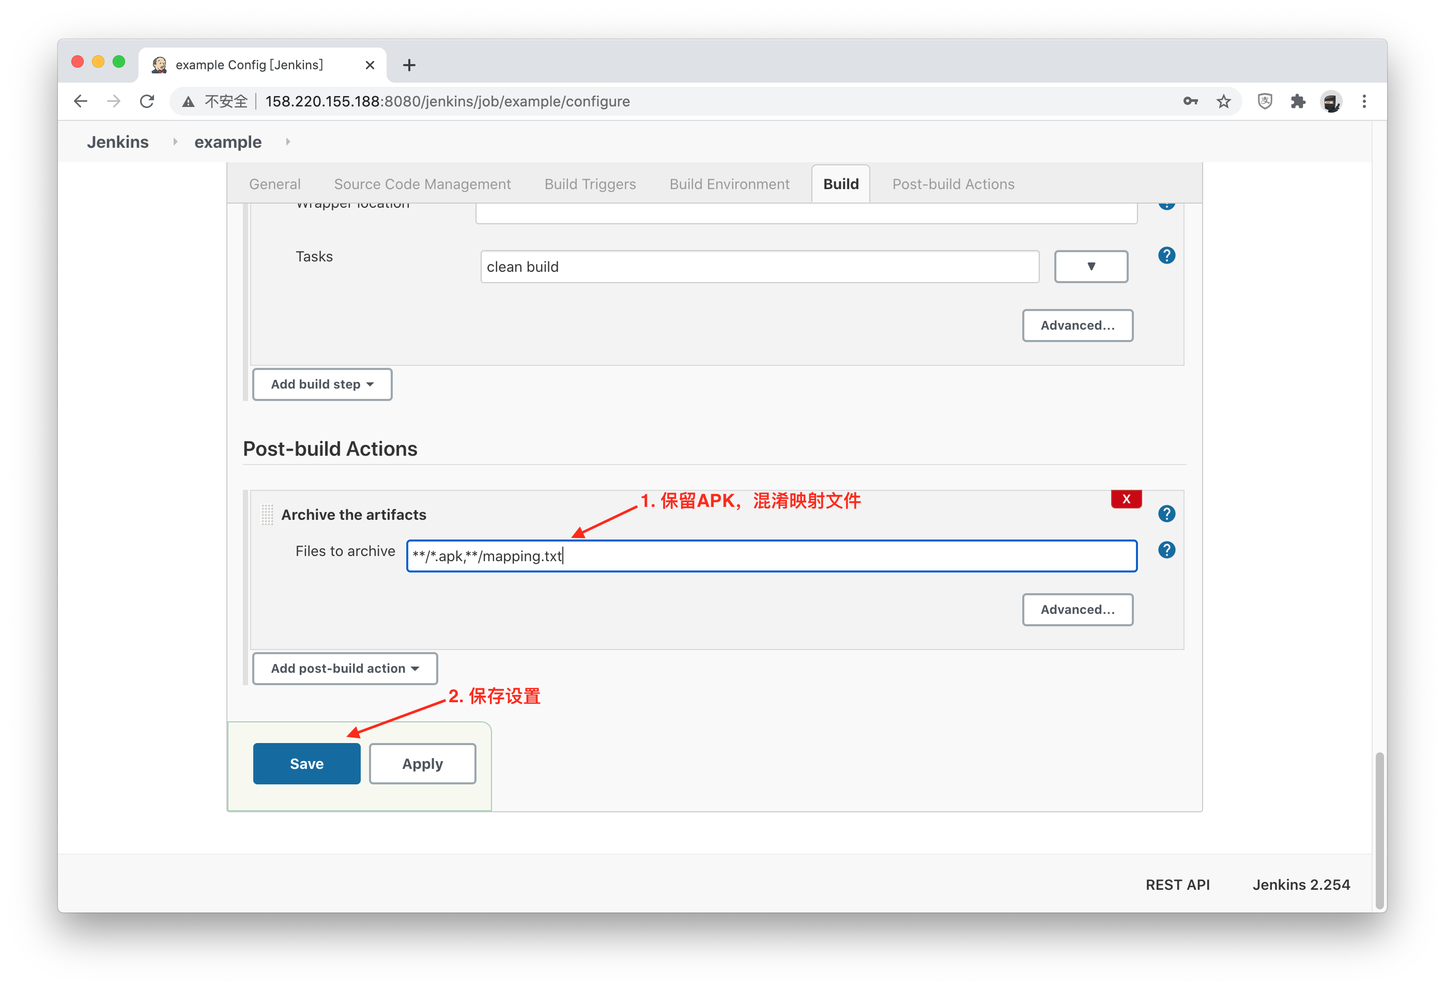Click the Save button
Image resolution: width=1445 pixels, height=989 pixels.
tap(306, 764)
